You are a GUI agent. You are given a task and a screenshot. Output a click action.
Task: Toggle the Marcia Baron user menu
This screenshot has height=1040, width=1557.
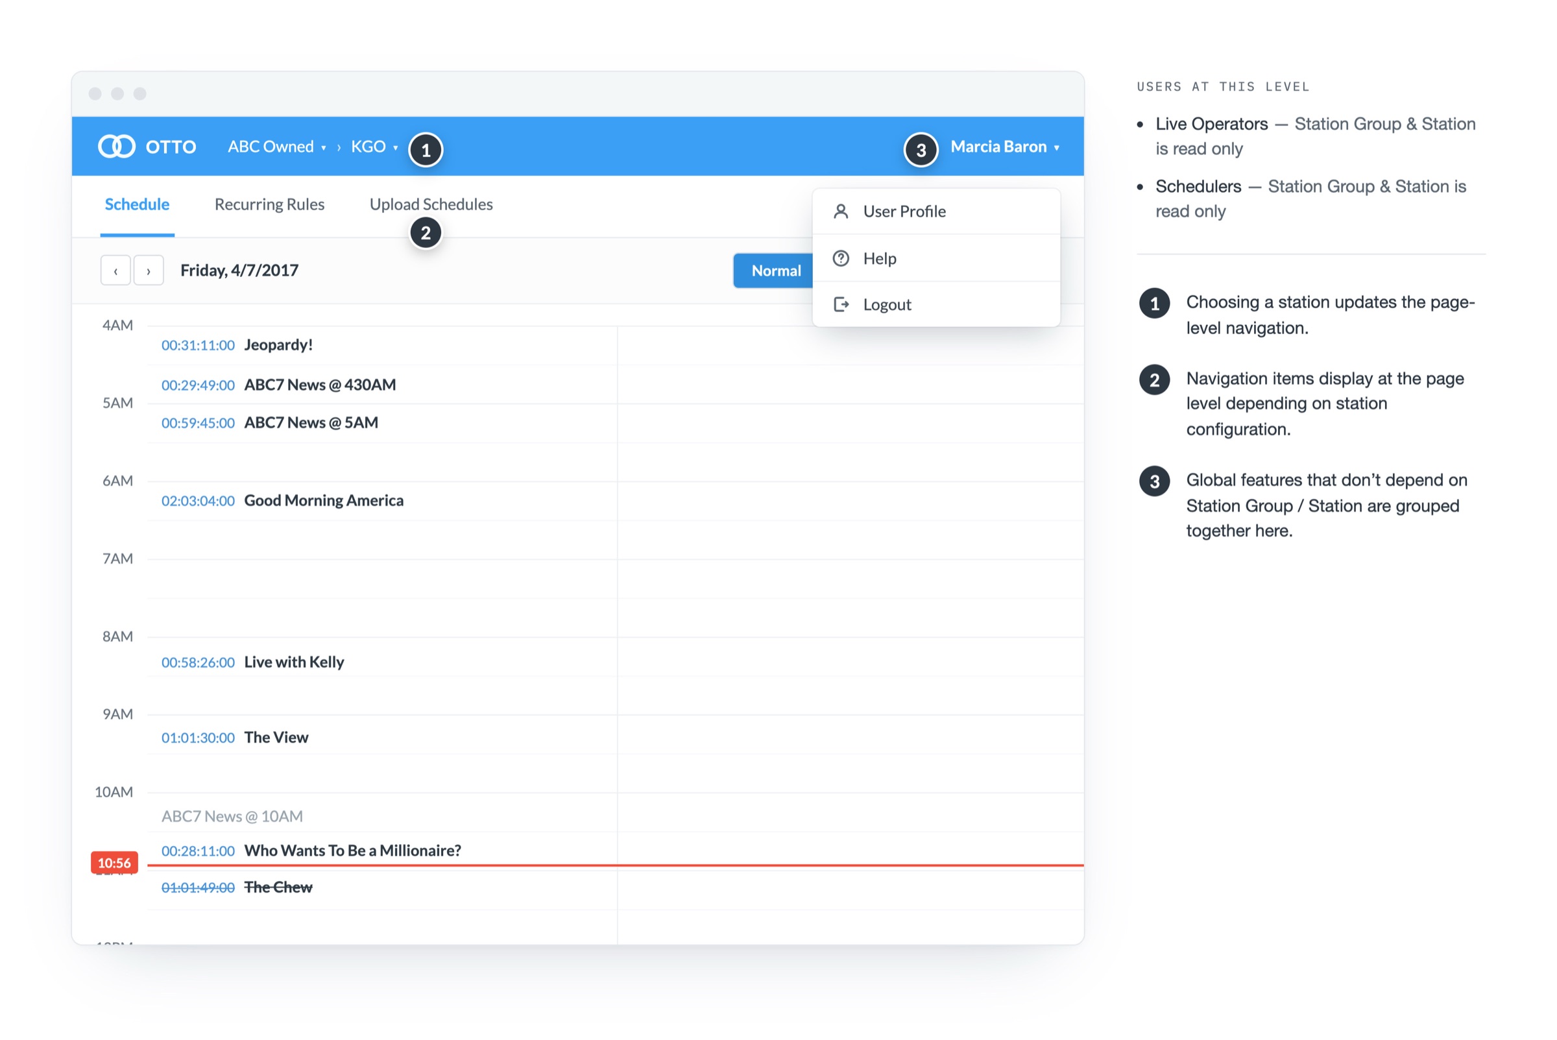(1005, 147)
